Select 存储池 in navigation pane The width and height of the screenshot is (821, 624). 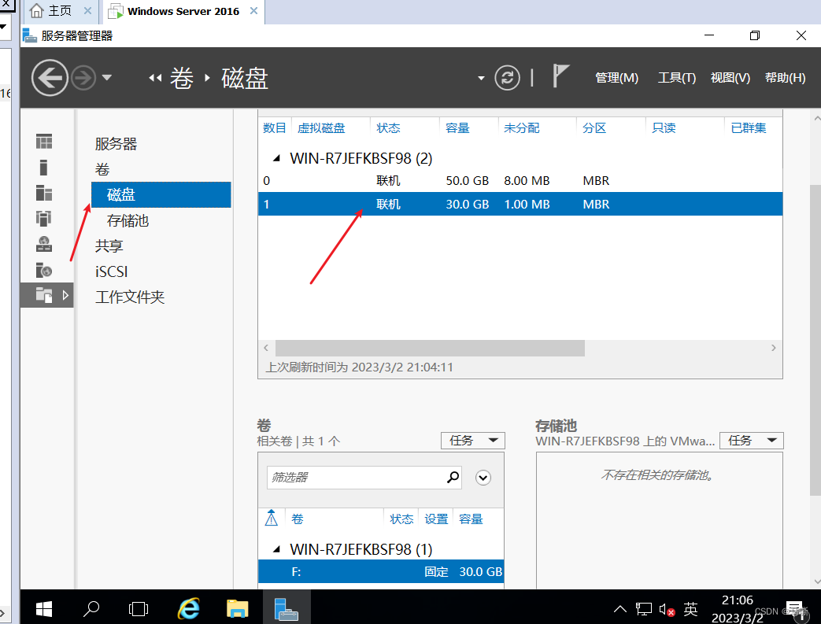click(x=128, y=220)
